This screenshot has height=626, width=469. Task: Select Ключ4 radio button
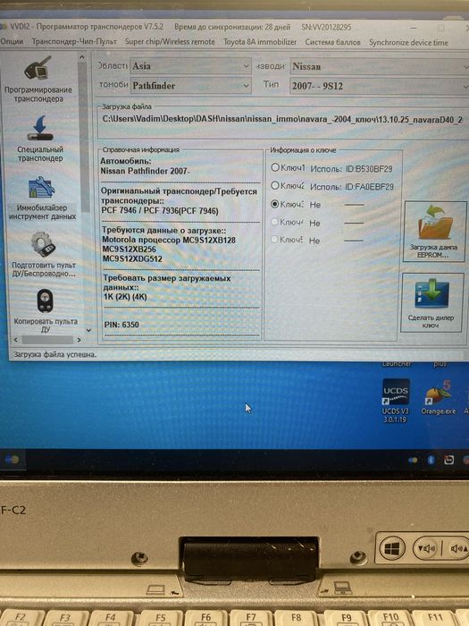tap(274, 222)
